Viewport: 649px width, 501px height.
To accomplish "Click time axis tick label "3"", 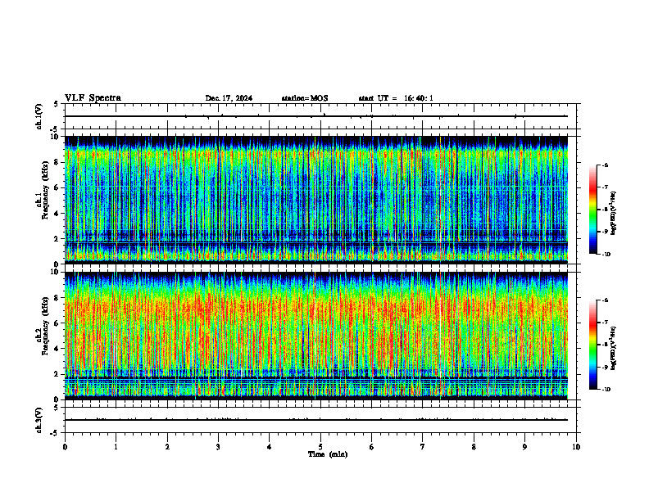I will pyautogui.click(x=218, y=447).
